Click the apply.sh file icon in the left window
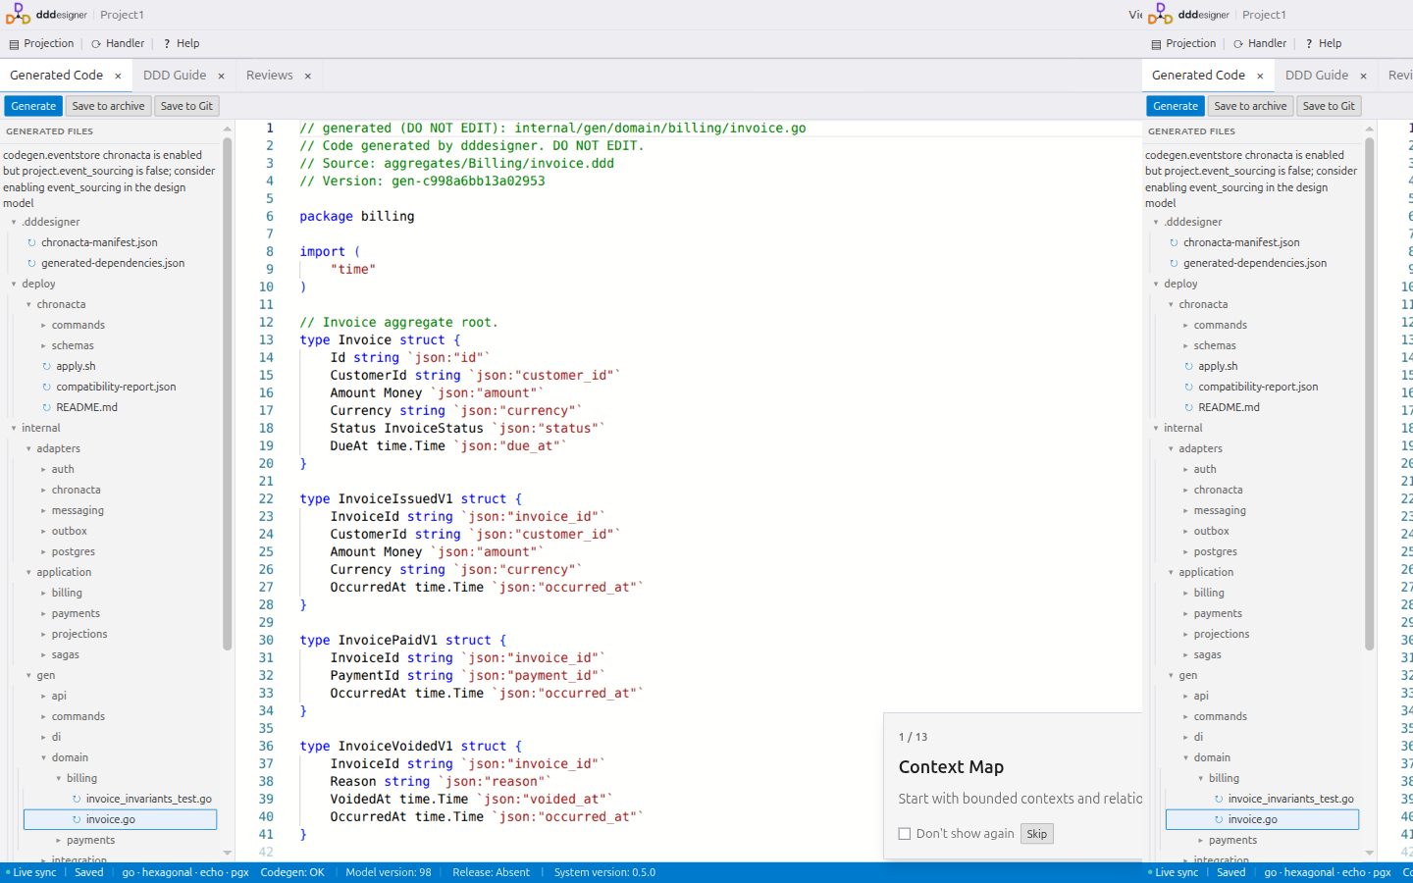 pyautogui.click(x=46, y=366)
